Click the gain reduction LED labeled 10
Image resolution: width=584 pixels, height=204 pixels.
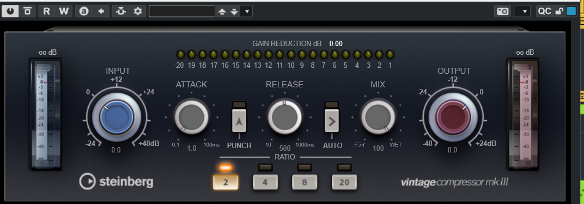pos(291,55)
